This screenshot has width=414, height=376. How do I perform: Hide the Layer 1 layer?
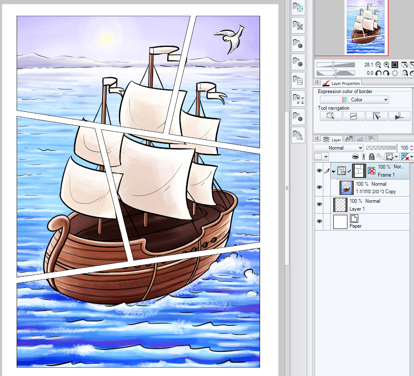[320, 204]
